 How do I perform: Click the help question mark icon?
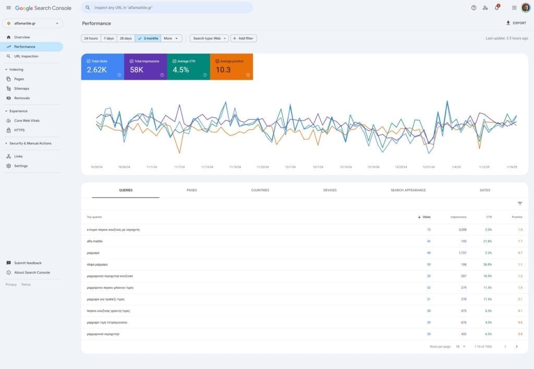tap(474, 8)
